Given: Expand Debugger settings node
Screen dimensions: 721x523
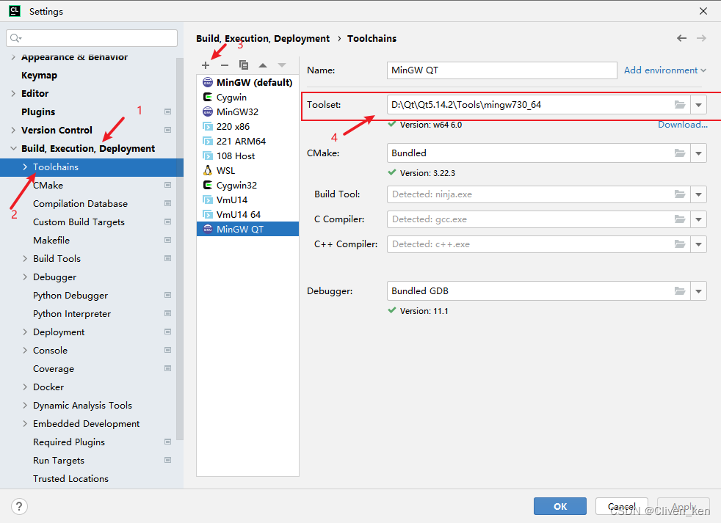Looking at the screenshot, I should click(25, 277).
